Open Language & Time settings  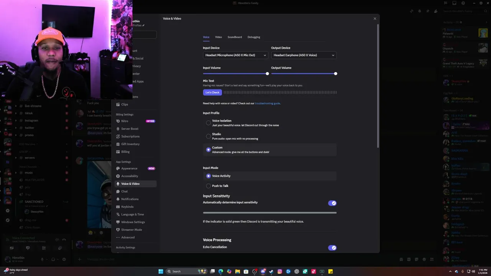click(135, 214)
